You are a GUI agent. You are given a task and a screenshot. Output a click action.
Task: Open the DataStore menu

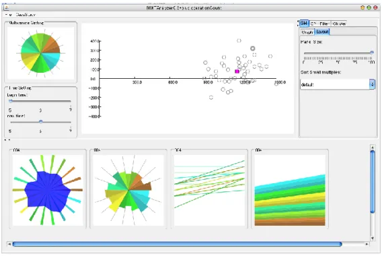click(x=26, y=15)
